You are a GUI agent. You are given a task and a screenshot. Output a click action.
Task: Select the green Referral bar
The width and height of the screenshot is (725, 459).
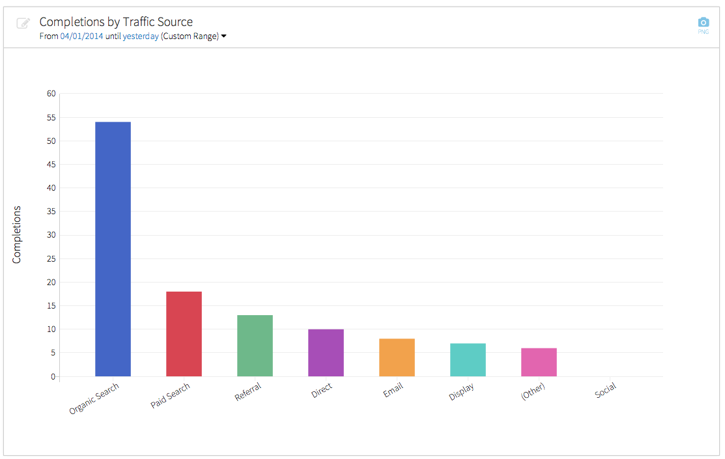(x=255, y=345)
